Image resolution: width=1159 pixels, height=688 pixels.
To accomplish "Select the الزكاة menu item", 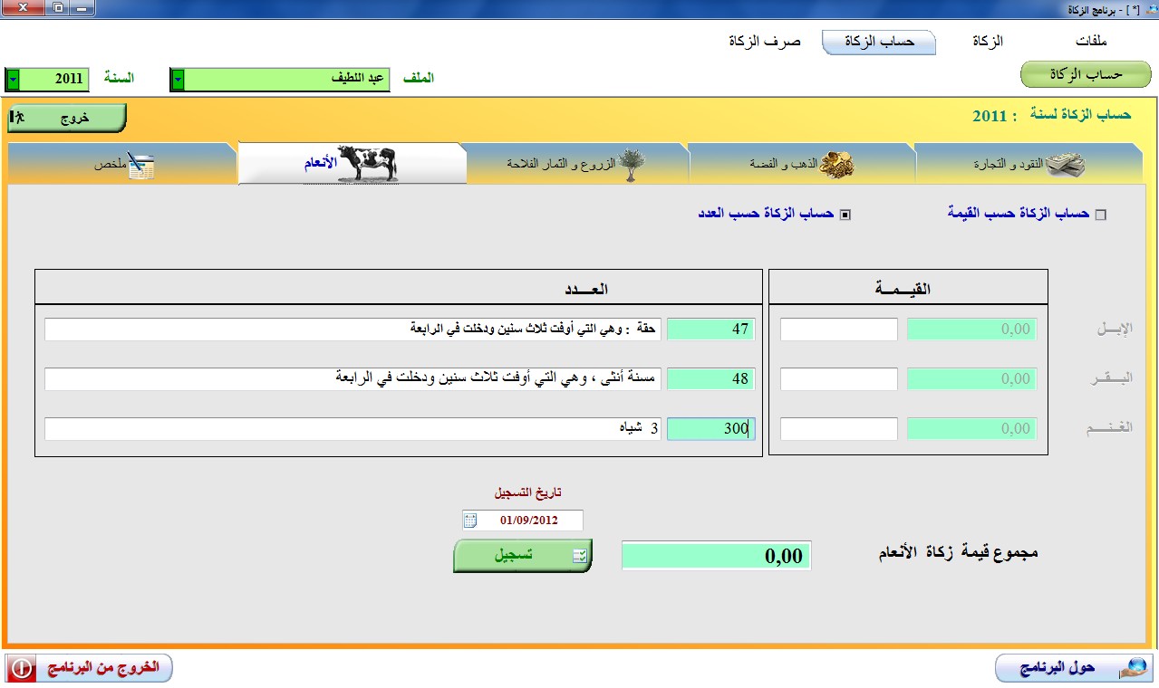I will (x=987, y=42).
